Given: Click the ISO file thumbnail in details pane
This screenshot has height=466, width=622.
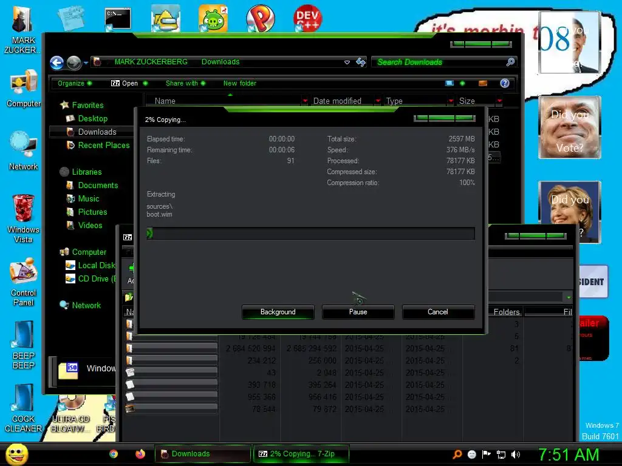Looking at the screenshot, I should coord(68,371).
